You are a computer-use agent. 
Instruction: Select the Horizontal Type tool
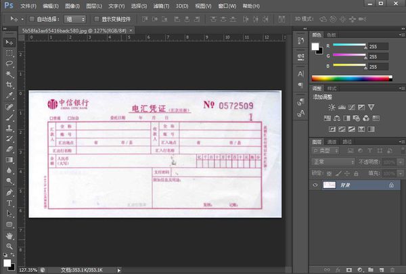tap(9, 203)
